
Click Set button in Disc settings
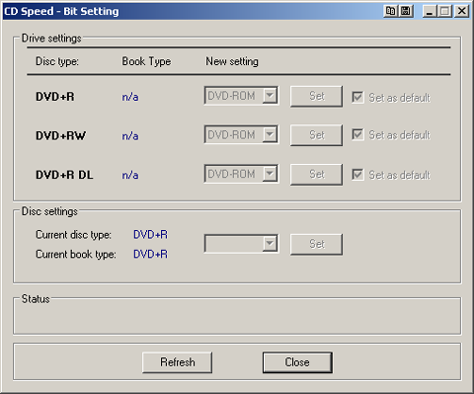(316, 244)
